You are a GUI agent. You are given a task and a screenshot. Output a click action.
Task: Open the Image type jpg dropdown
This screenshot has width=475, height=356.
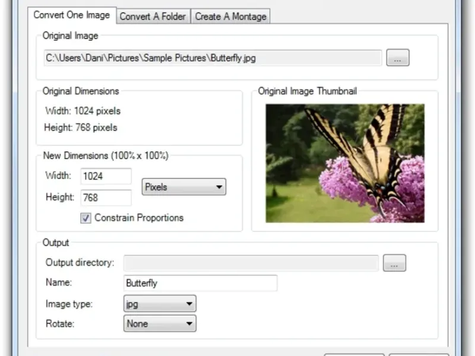(160, 304)
